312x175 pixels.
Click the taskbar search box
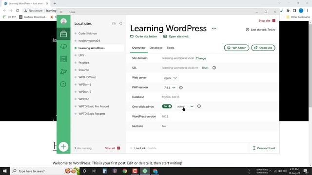(45, 171)
